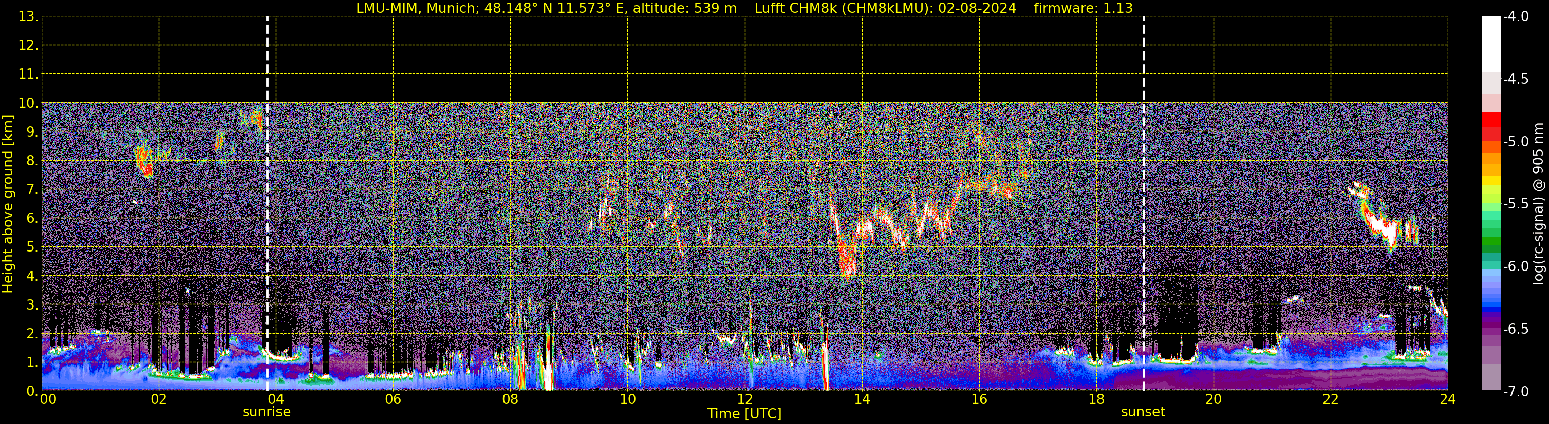
Task: Click the y-axis tick label '12.'
Action: click(x=28, y=46)
